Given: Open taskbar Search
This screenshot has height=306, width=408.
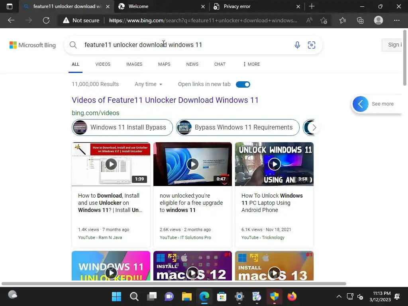Looking at the screenshot, I should click(x=134, y=296).
